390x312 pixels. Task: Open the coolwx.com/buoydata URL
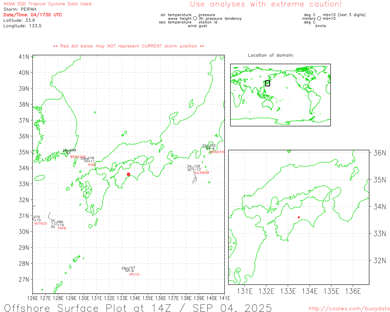tap(349, 308)
